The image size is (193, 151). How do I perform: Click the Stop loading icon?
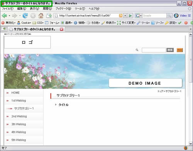[33, 16]
